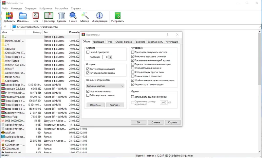Click the Winrar7.zip archive icon
This screenshot has width=262, height=158.
coord(3,117)
